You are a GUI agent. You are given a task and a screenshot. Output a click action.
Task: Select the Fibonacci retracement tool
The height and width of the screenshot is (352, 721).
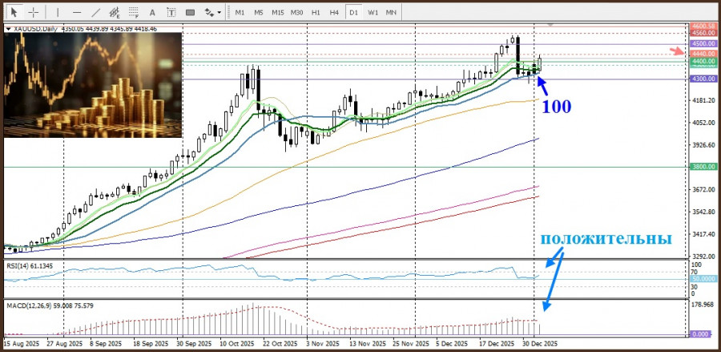134,12
